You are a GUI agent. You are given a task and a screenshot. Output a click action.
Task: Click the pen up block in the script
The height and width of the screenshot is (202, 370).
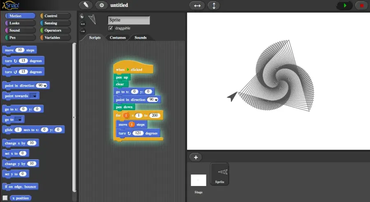click(122, 77)
